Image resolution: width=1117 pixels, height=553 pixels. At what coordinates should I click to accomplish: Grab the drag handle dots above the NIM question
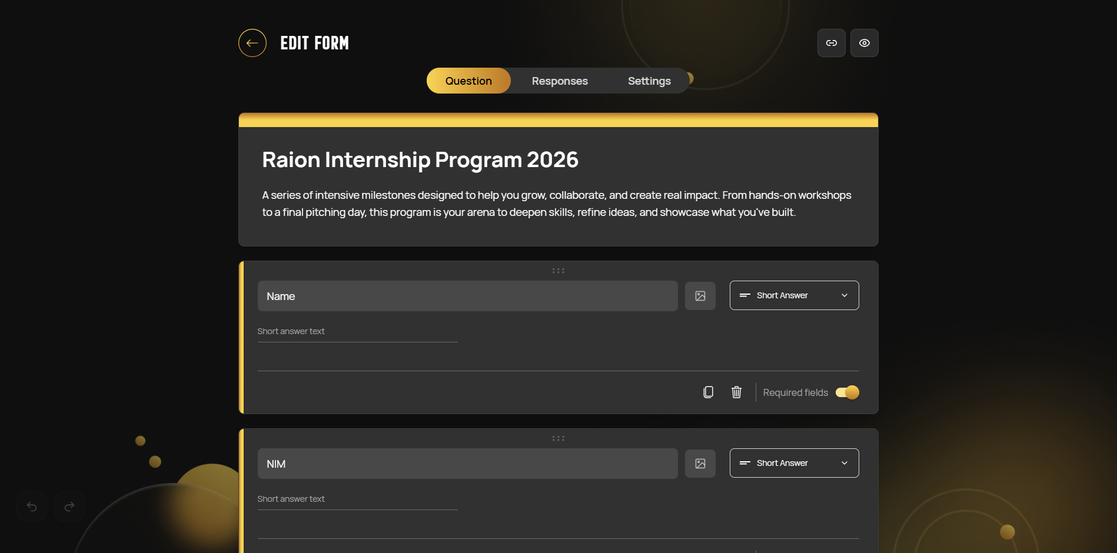pos(558,439)
